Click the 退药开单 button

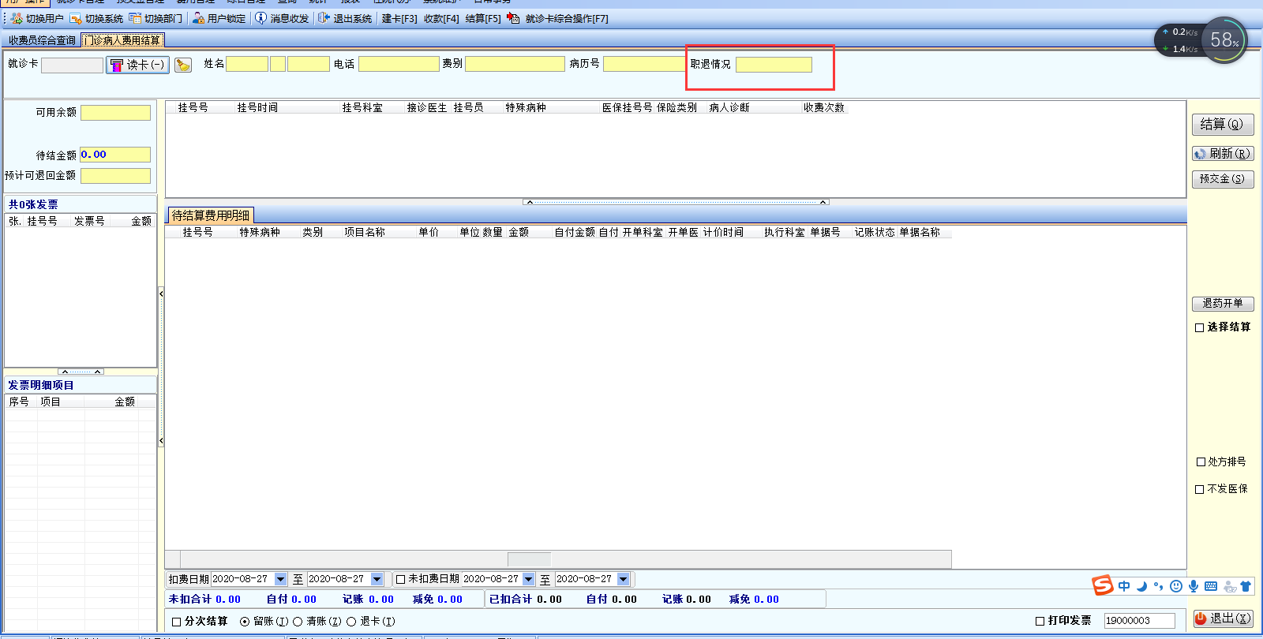point(1223,304)
